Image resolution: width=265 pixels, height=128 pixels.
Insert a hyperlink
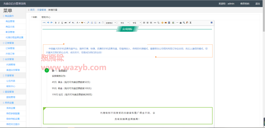(x=155, y=23)
